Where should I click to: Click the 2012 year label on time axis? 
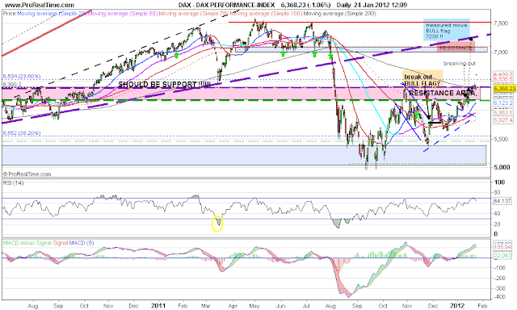pos(458,306)
